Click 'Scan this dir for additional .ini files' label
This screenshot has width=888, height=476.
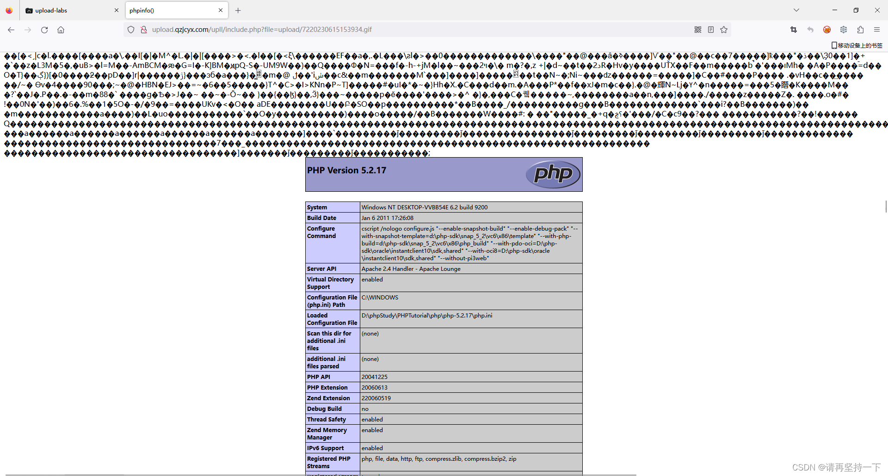pyautogui.click(x=329, y=341)
